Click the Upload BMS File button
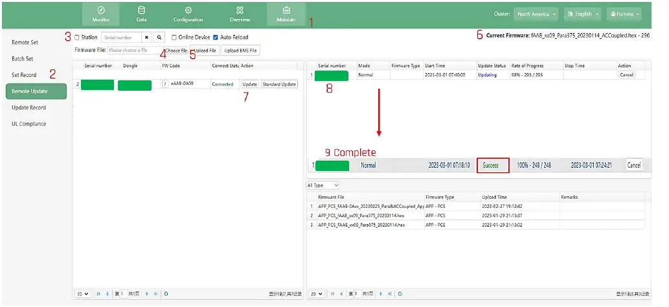Image resolution: width=669 pixels, height=307 pixels. point(241,51)
